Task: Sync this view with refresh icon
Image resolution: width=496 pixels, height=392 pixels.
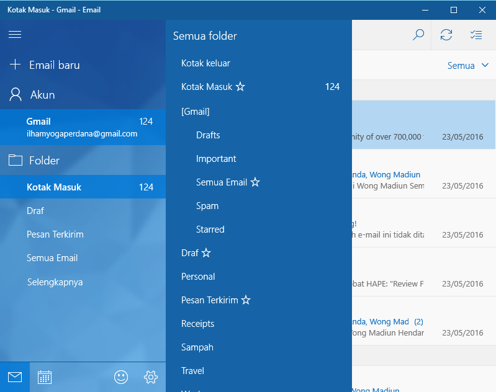Action: (x=446, y=35)
